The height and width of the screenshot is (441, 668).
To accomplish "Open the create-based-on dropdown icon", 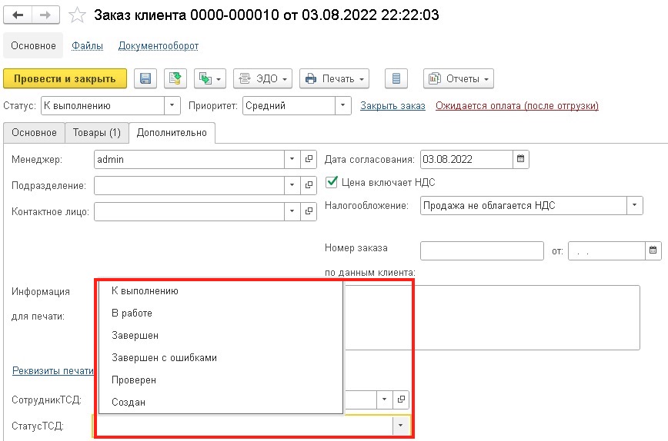I will (210, 78).
